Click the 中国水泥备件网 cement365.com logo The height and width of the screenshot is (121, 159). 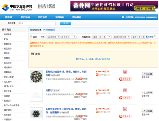pos(17,8)
